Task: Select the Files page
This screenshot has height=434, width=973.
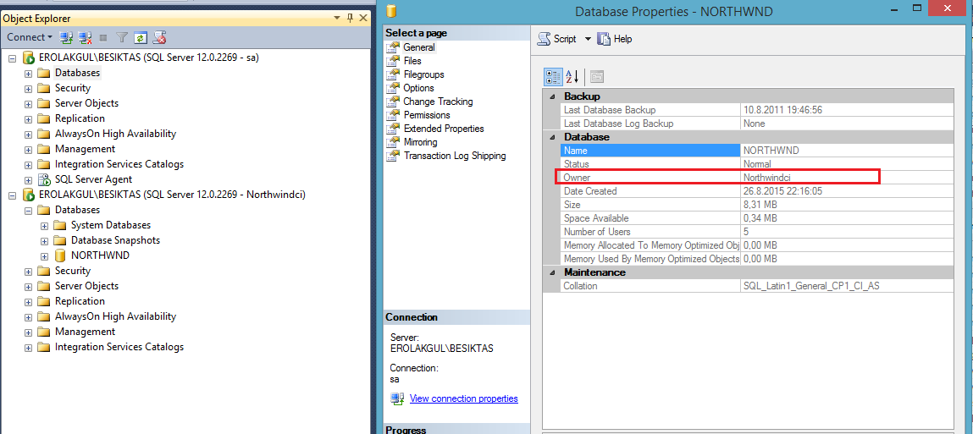Action: (x=412, y=61)
